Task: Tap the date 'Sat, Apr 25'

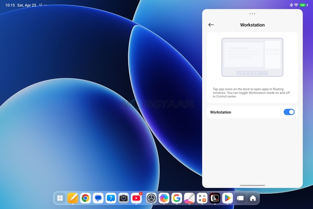Action: (x=26, y=5)
